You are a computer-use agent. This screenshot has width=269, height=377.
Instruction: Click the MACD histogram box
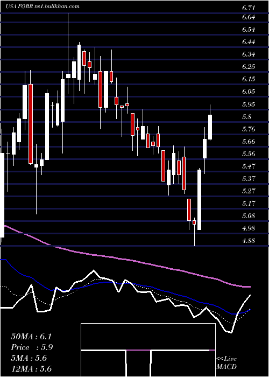pos(148,350)
